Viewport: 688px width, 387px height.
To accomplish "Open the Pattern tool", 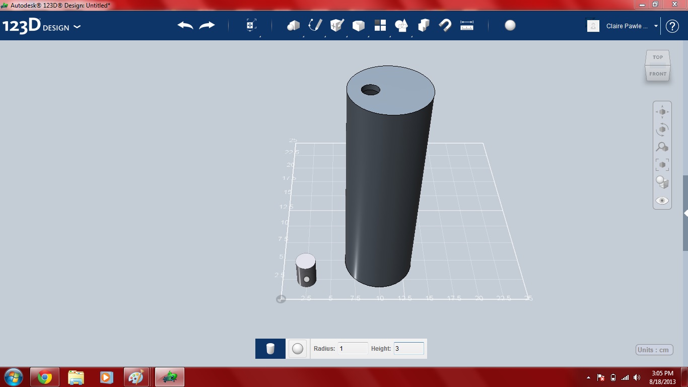I will tap(380, 25).
